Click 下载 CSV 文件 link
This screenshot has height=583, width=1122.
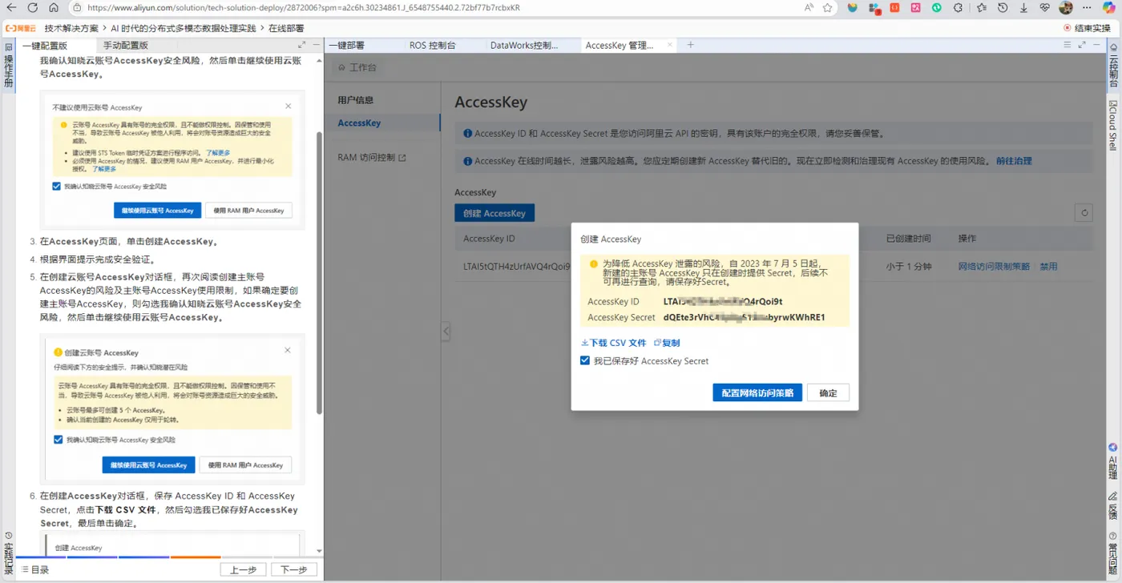click(x=613, y=343)
